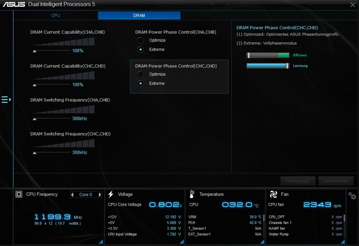Click the Effizienz indicator bar
Image resolution: width=359 pixels, height=246 pixels.
268,55
